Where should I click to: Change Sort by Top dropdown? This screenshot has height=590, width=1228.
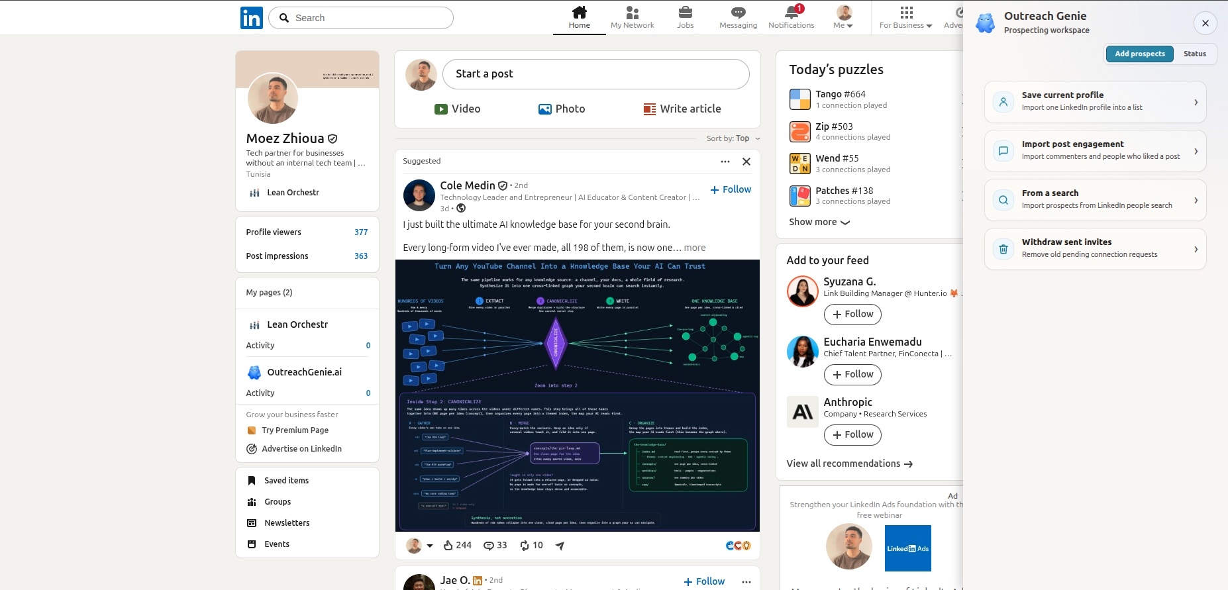[734, 138]
